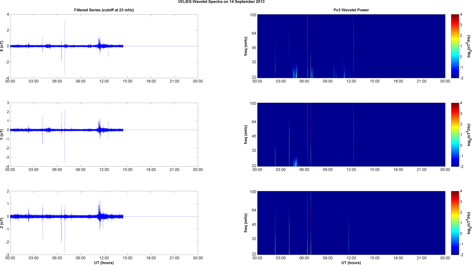The height and width of the screenshot is (265, 472).
Task: Click the 15:00 tick under the bottom spectrogram
Action: point(375,258)
